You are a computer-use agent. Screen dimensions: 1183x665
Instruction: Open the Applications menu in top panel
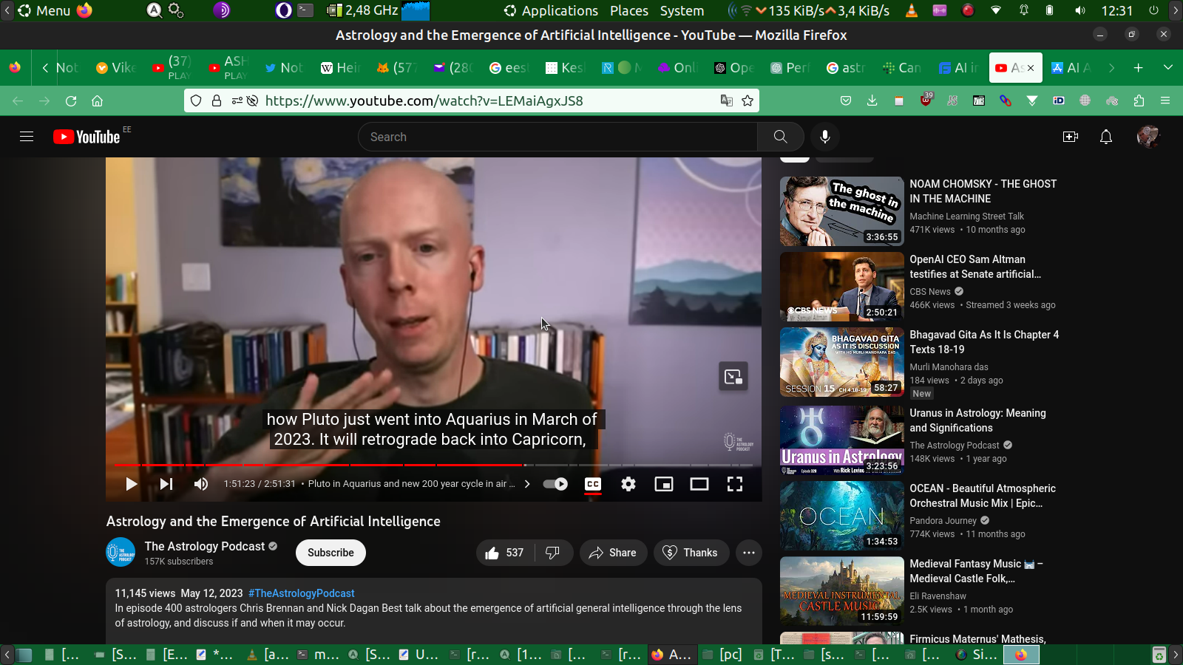pyautogui.click(x=551, y=10)
